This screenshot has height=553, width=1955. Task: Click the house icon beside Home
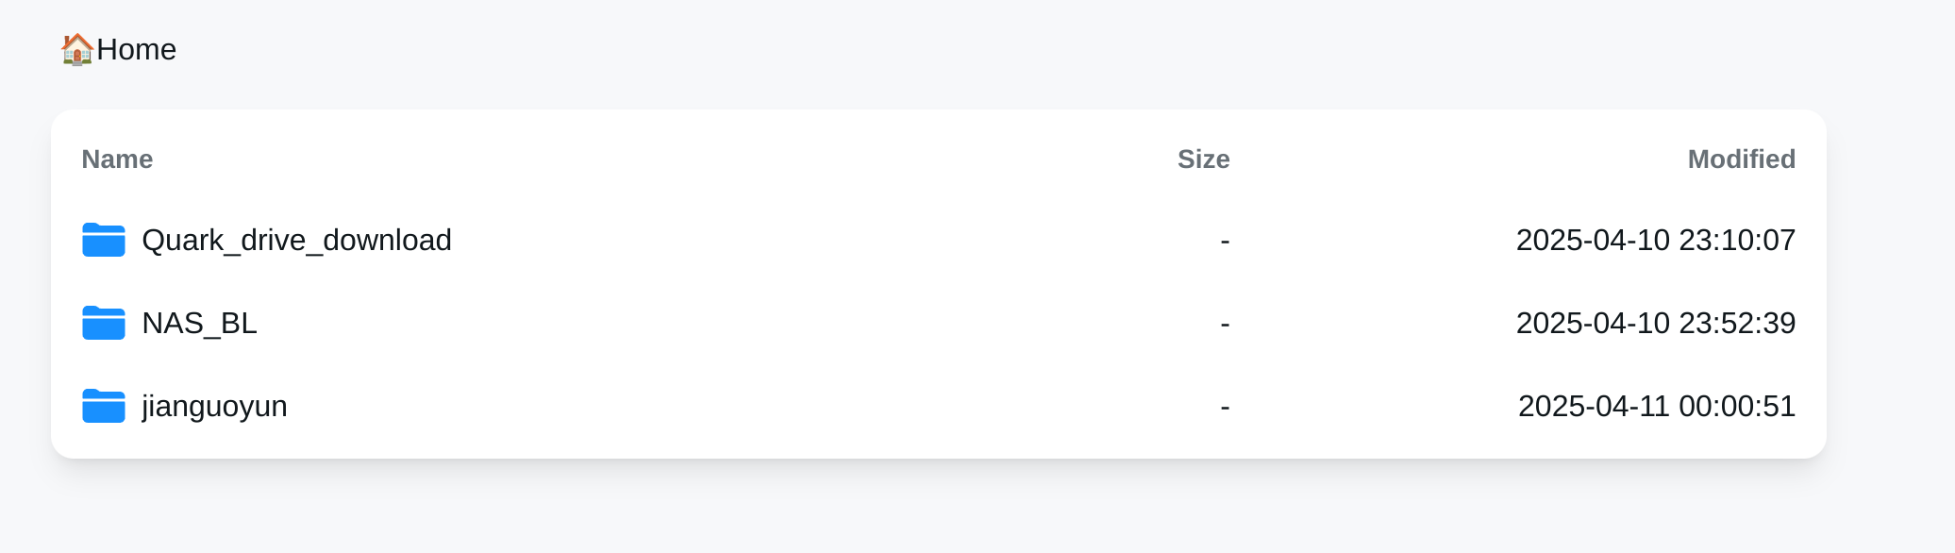pyautogui.click(x=76, y=49)
